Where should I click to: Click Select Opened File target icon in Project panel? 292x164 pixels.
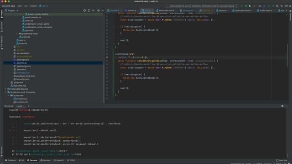click(84, 10)
